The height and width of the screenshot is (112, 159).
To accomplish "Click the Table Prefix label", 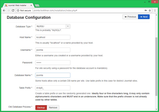I will tap(25, 88).
